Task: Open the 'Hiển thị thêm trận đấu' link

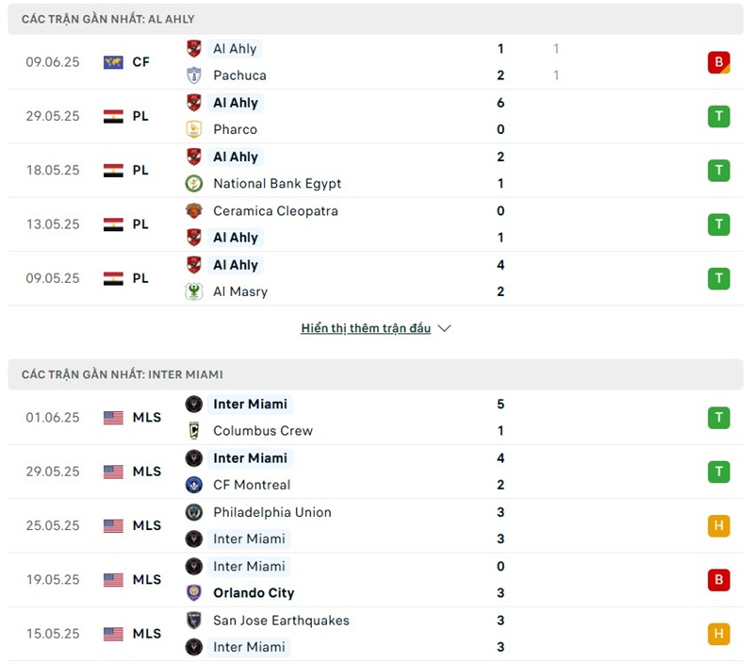Action: coord(366,328)
